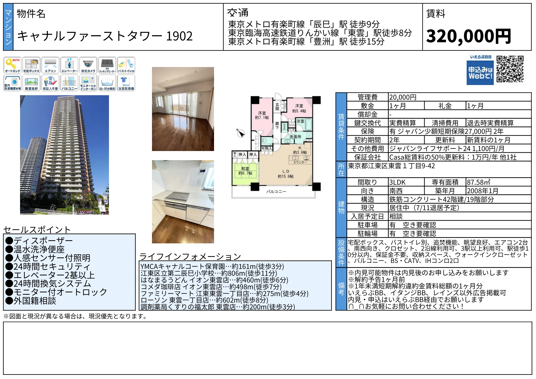Click the 宅配ボックス icon
Image resolution: width=536 pixels, height=379 pixels.
[x=31, y=65]
